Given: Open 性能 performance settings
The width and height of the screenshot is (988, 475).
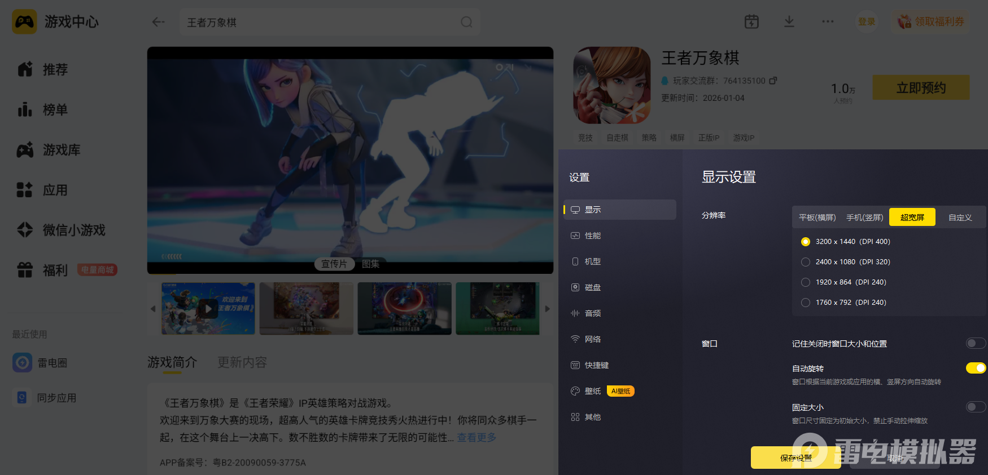Looking at the screenshot, I should tap(620, 236).
